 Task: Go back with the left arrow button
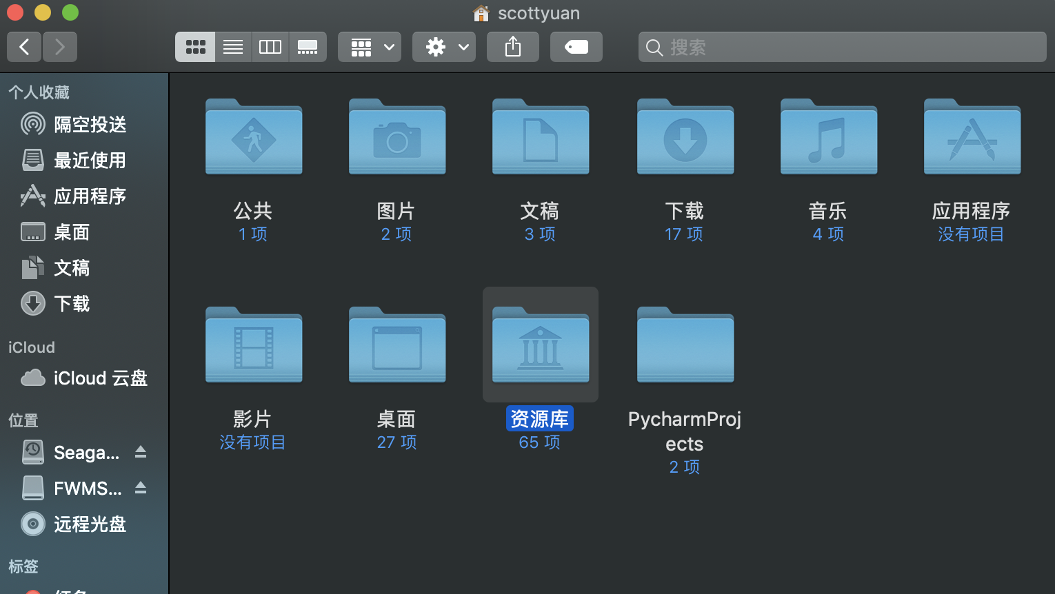click(24, 47)
